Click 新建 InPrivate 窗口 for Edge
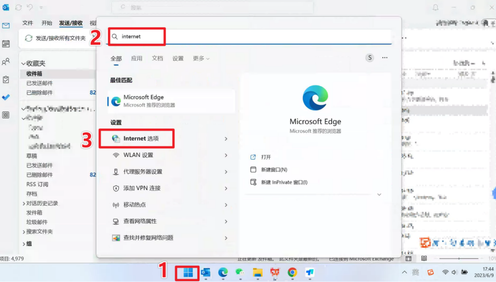Screen dimensions: 496x282 284,182
